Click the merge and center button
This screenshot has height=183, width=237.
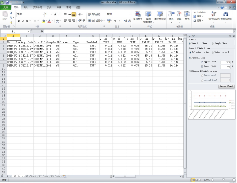point(95,21)
